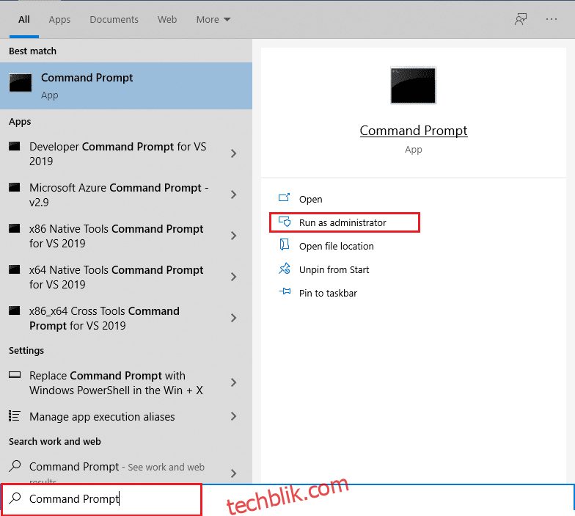Switch to the All search tab
Screen dimensions: 575x516
pos(23,19)
